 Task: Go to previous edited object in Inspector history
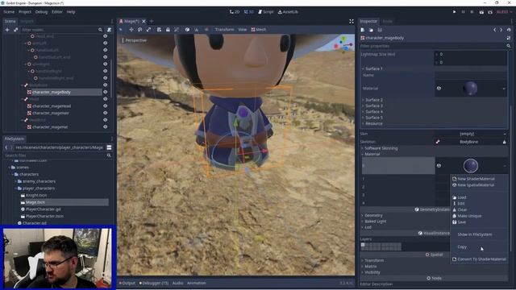[494, 30]
